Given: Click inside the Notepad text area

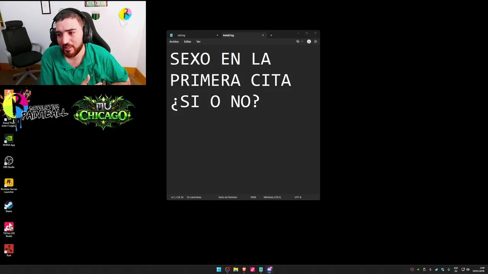Looking at the screenshot, I should point(243,120).
